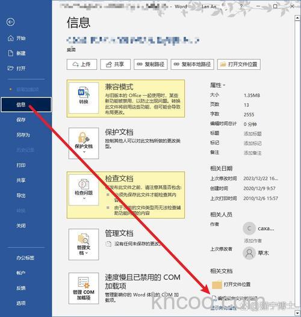Open 共享 in the left sidebar
This screenshot has height=317, width=301.
tap(21, 180)
